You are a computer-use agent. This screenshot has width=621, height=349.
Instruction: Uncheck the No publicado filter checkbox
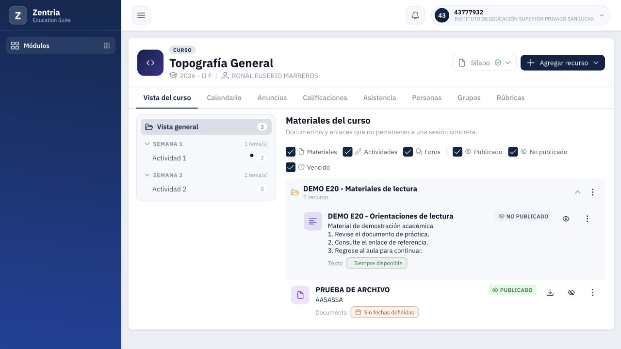coord(513,152)
